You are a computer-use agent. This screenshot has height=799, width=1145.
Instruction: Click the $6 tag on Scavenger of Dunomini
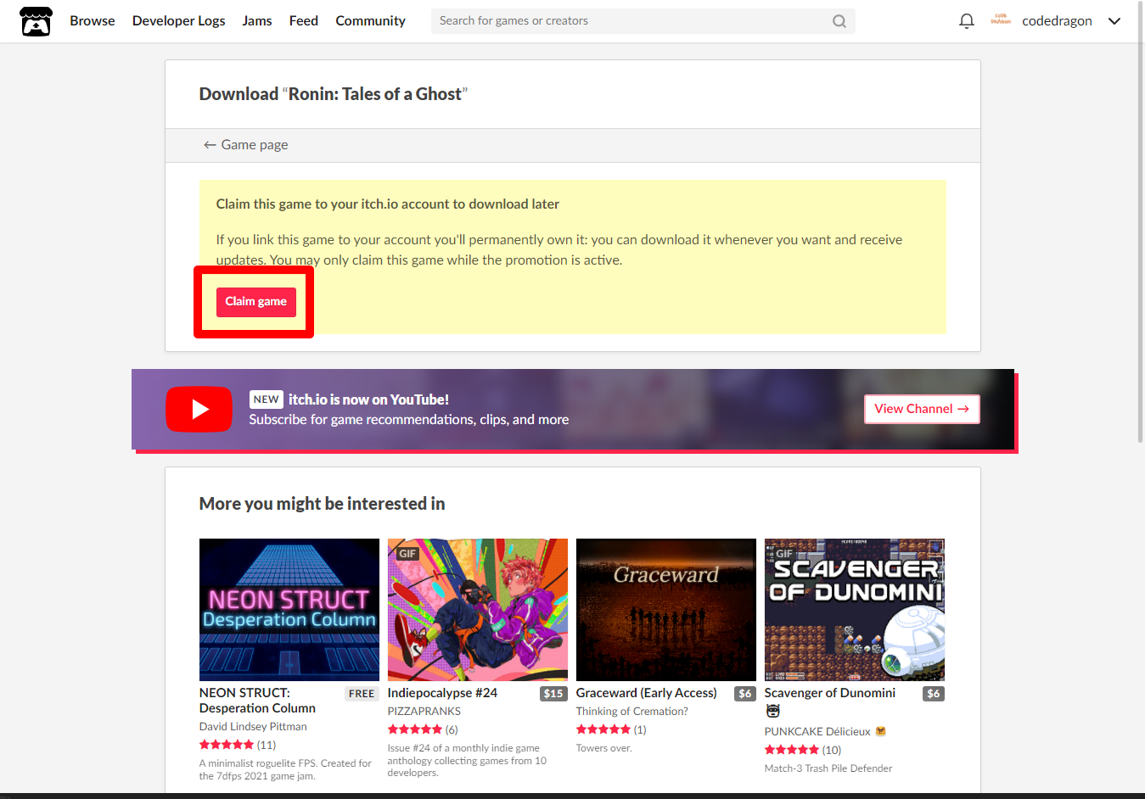click(x=934, y=694)
